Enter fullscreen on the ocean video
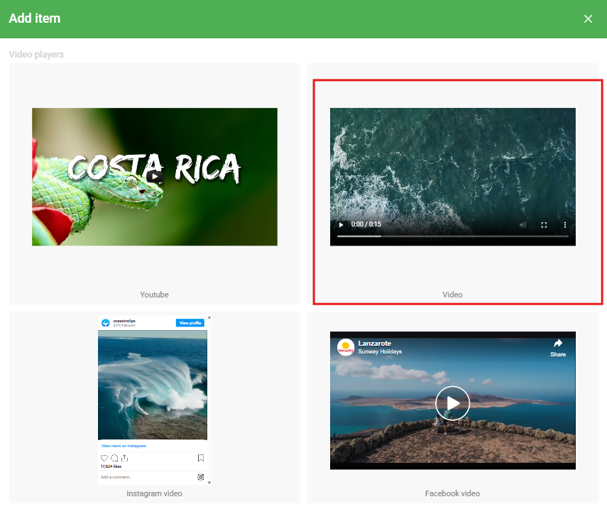 [545, 224]
